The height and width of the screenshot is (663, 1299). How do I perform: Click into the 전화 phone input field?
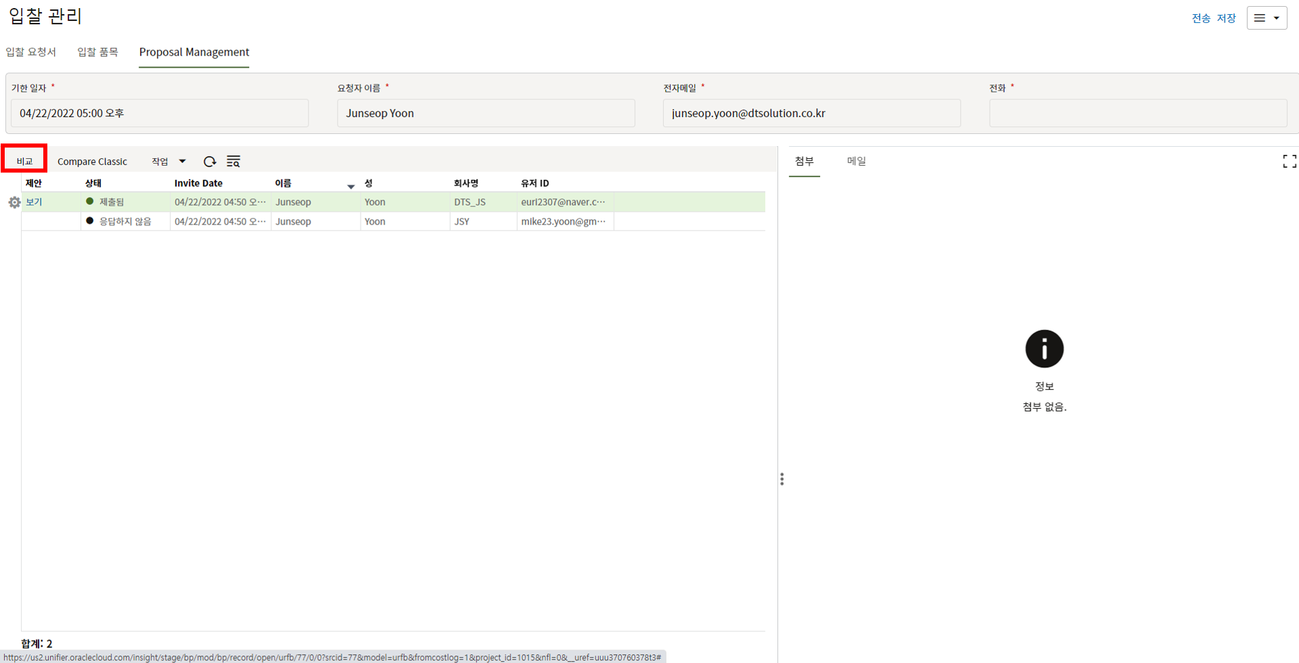[1137, 113]
